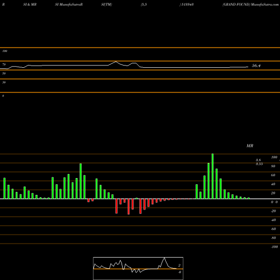
Task: Click the peak of the RSI line
Action: pos(116,62)
